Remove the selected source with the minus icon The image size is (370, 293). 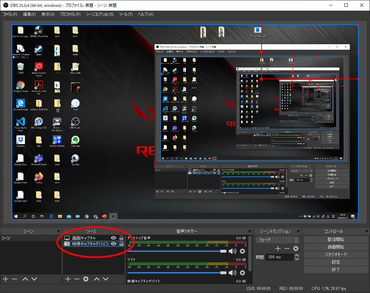77,279
